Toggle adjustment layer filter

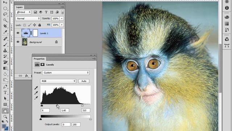[x=41, y=12]
